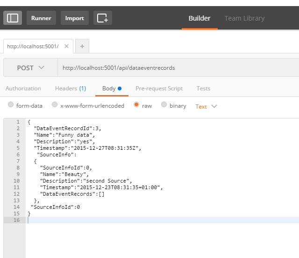Click the "SourceInfoId":0 line on row 14
Screen dimensions: 299x258
55,207
